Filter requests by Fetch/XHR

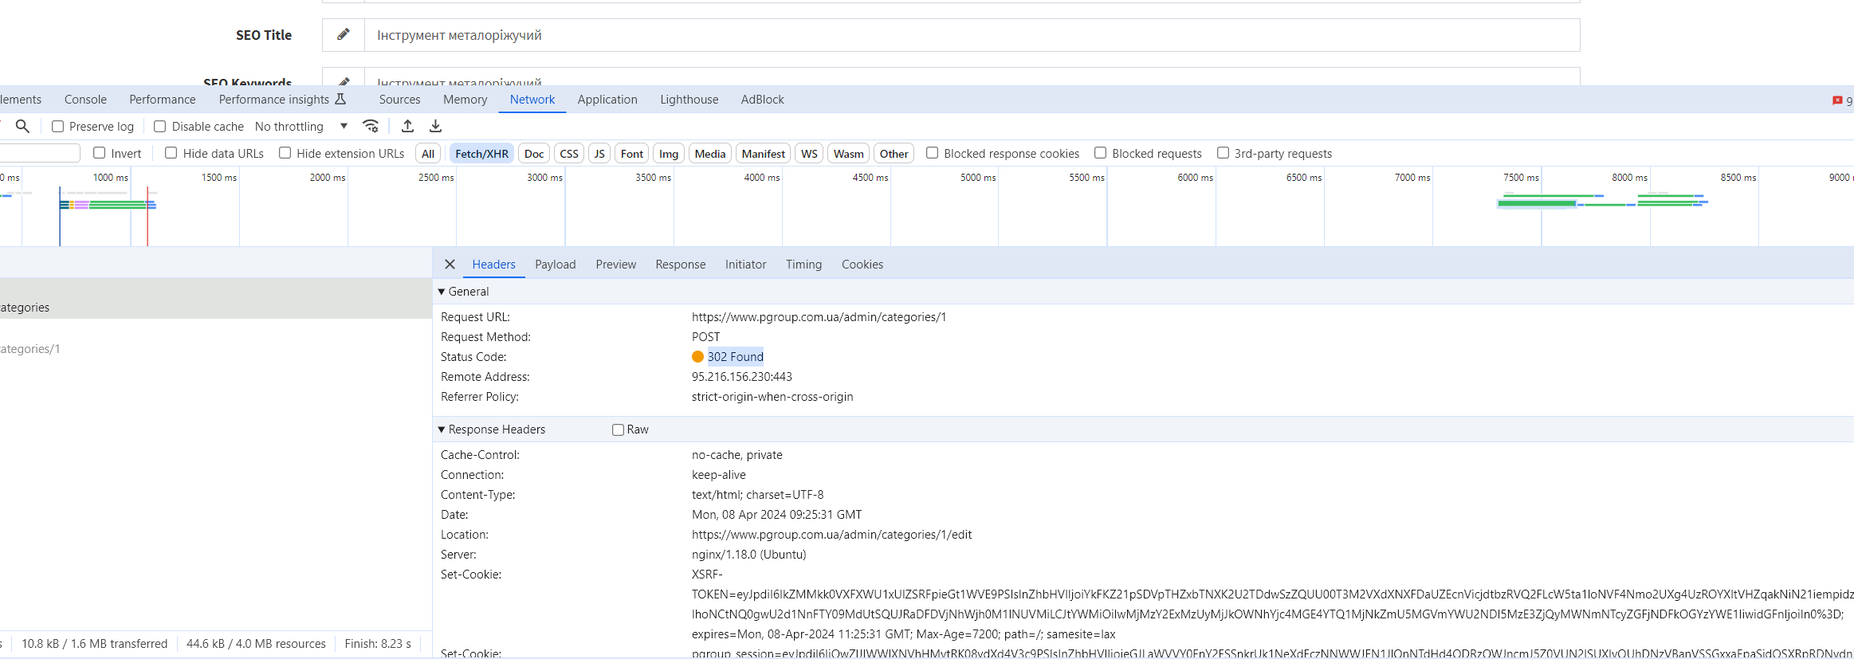point(481,154)
